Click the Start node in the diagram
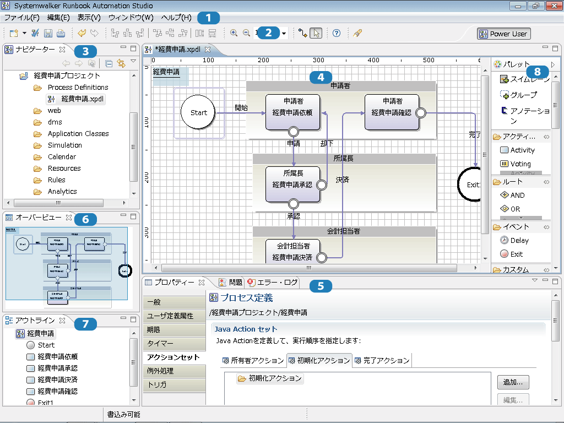Screen dimensions: 564x423 point(198,112)
